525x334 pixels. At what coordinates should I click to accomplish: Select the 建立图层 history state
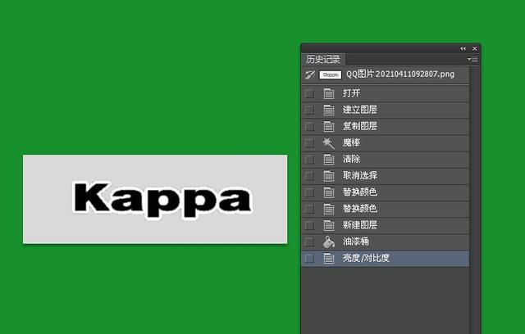[x=385, y=110]
